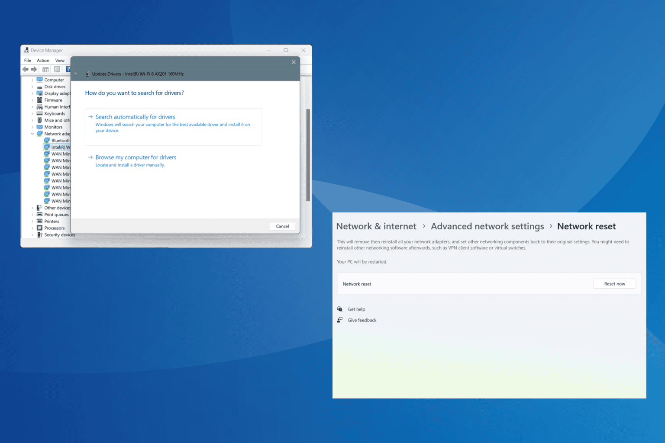Click the Mice and other devices icon
The image size is (665, 443).
[x=39, y=120]
